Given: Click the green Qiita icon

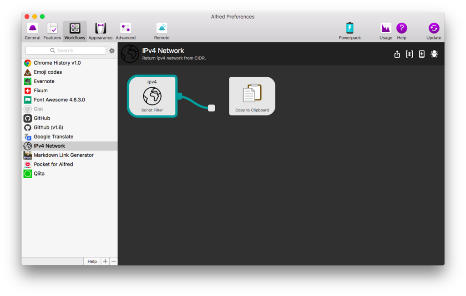Looking at the screenshot, I should [x=28, y=174].
